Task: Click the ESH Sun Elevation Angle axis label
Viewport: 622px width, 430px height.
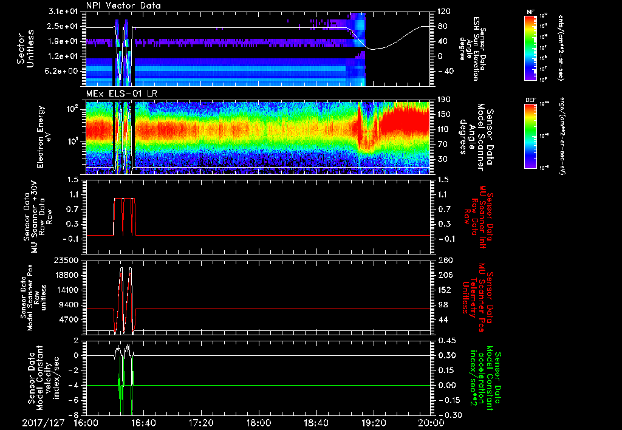Action: [473, 49]
